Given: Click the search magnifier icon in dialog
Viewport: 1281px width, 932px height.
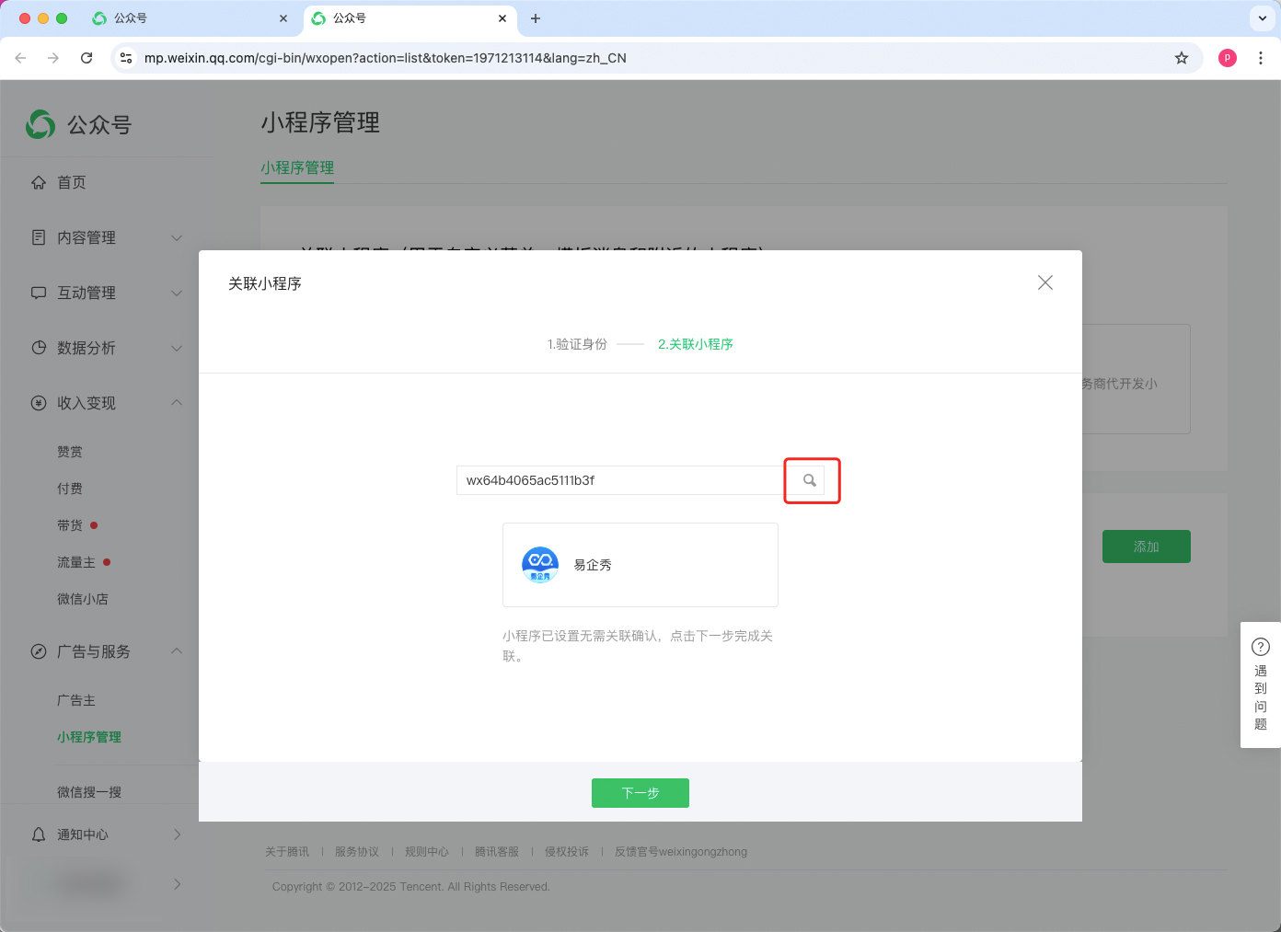Looking at the screenshot, I should 810,480.
